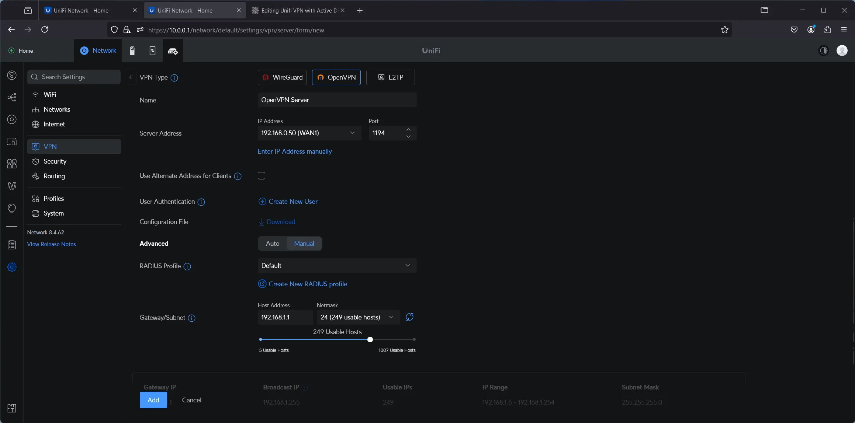Bookmark this page with the star icon
This screenshot has width=855, height=423.
(x=724, y=30)
